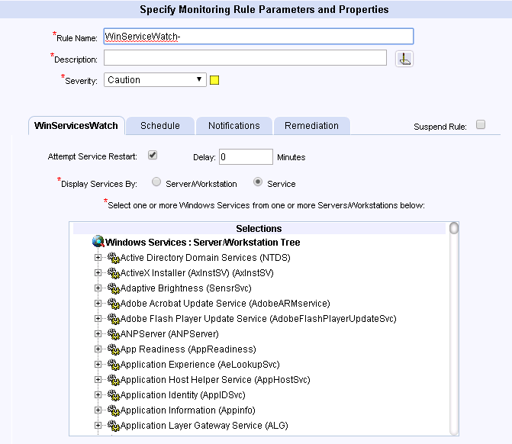Select ANPServer (ANPServer) tree label

(x=169, y=334)
